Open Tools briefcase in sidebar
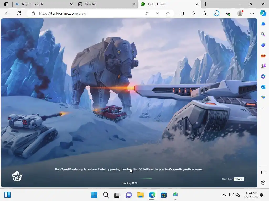Viewport: 269px width, 201px height. pos(263,55)
